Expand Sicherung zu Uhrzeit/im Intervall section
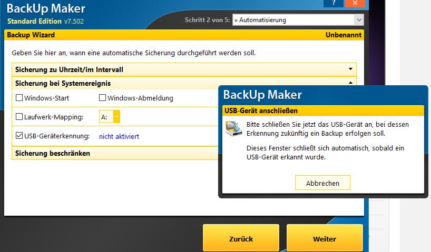 tap(184, 69)
